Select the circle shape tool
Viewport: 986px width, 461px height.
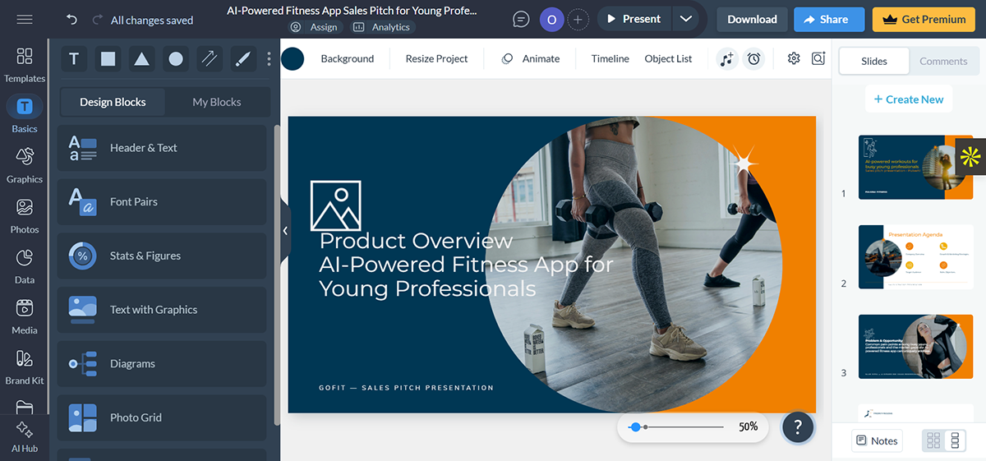pos(176,59)
